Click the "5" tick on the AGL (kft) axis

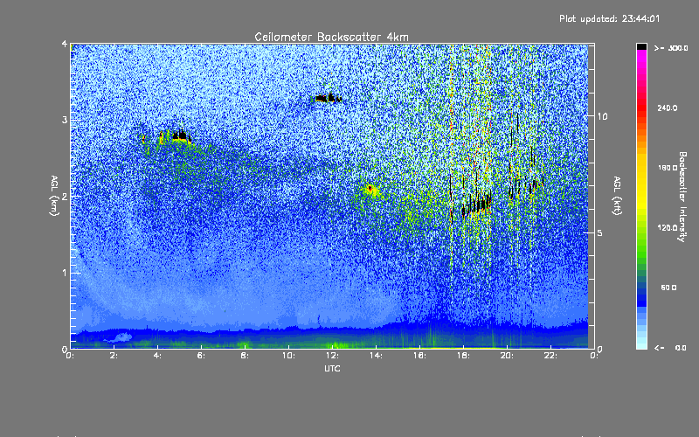(x=599, y=232)
